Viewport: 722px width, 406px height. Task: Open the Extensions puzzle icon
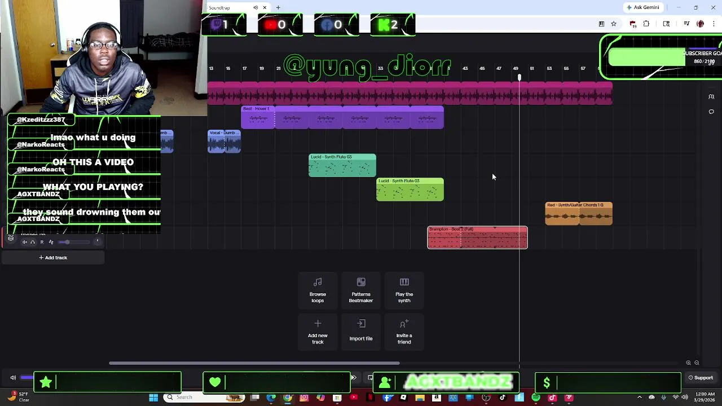click(646, 24)
